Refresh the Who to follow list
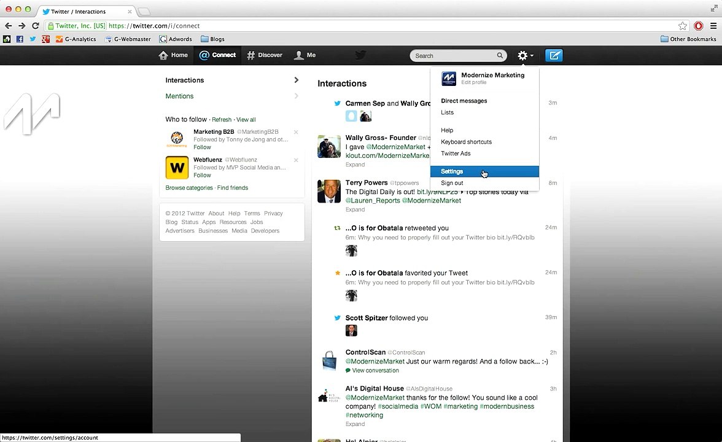The height and width of the screenshot is (442, 722). point(222,120)
